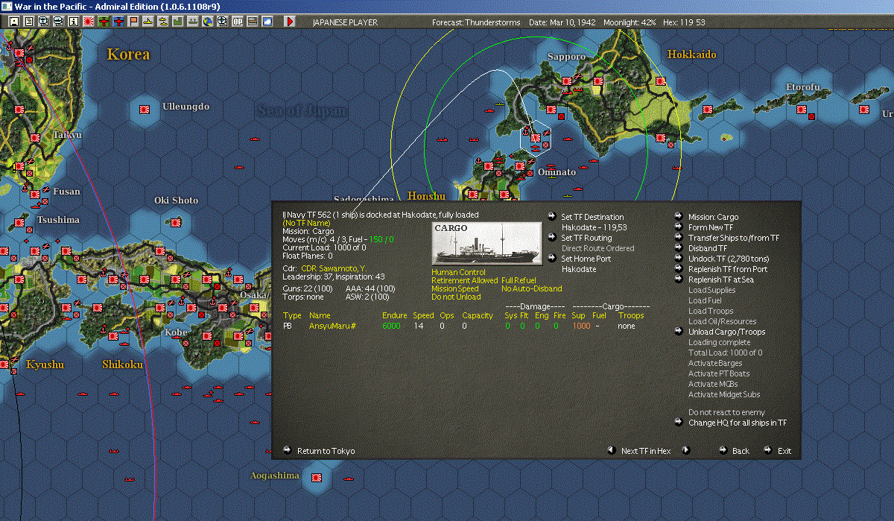Click the single yellow ship toolbar icon

pyautogui.click(x=148, y=22)
